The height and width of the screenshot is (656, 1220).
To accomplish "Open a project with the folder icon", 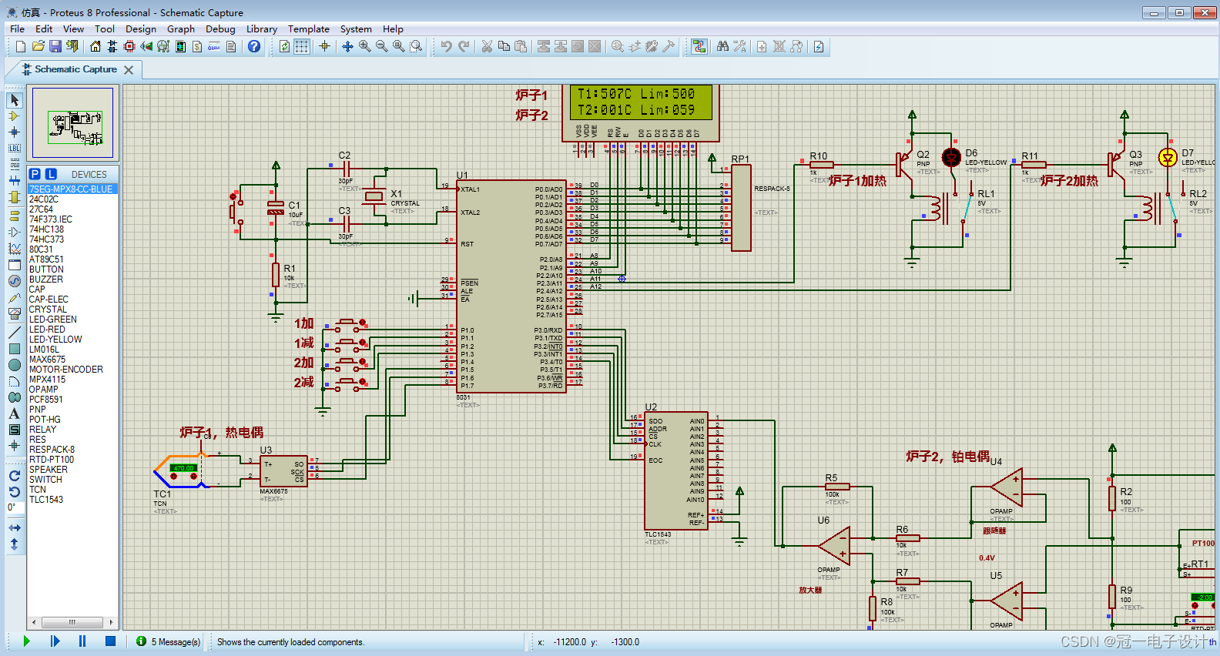I will point(38,47).
